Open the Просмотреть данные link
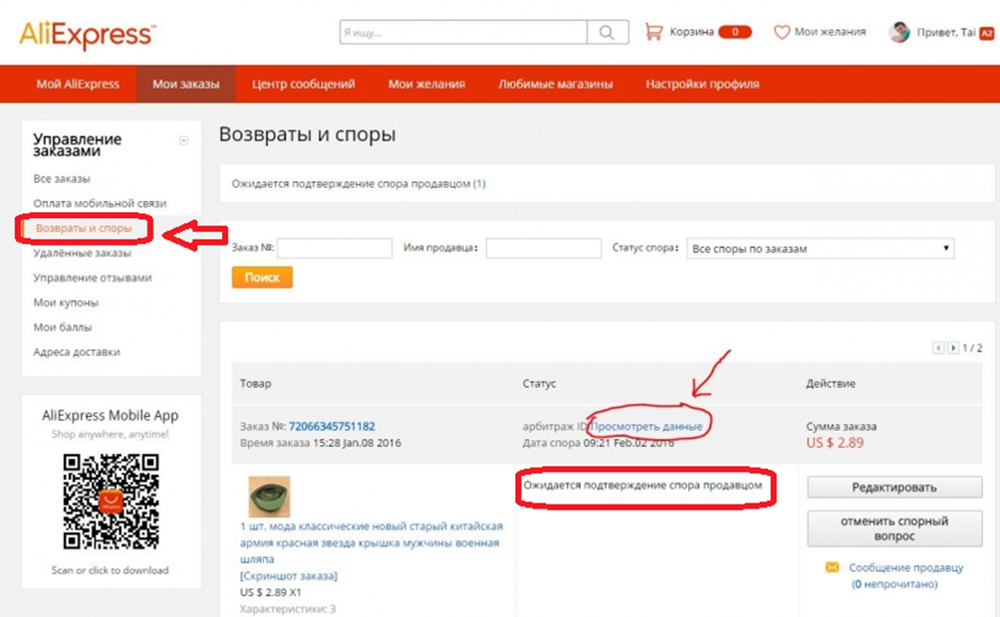This screenshot has height=617, width=1000. coord(647,426)
